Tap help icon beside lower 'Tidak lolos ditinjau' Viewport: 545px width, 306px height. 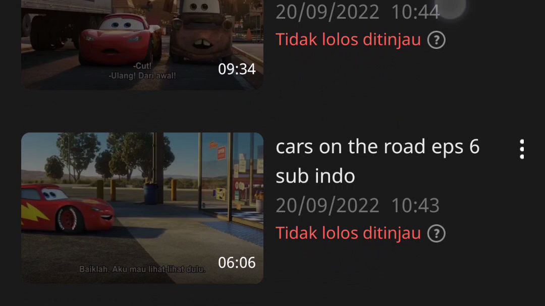tap(436, 233)
